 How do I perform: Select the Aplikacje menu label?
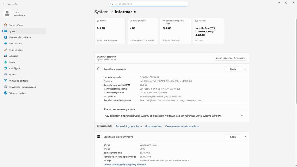(x=13, y=56)
